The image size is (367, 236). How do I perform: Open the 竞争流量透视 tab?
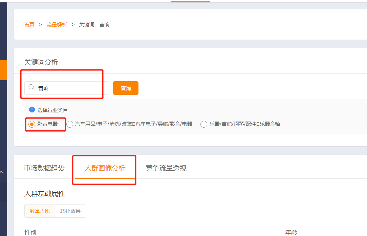coord(166,168)
